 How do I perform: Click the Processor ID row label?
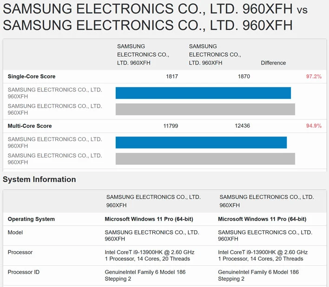[24, 272]
